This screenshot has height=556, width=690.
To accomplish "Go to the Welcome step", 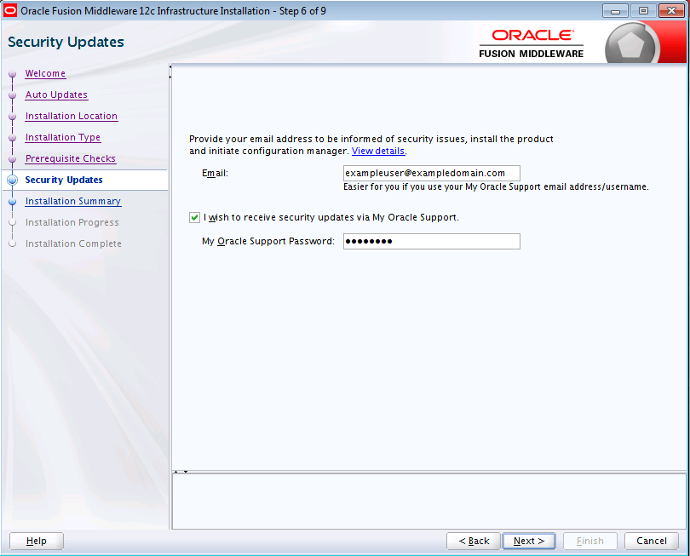I will 45,73.
